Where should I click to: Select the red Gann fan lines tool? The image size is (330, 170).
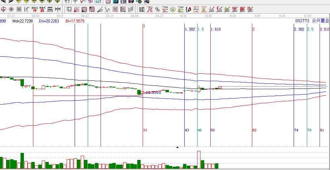click(x=76, y=9)
